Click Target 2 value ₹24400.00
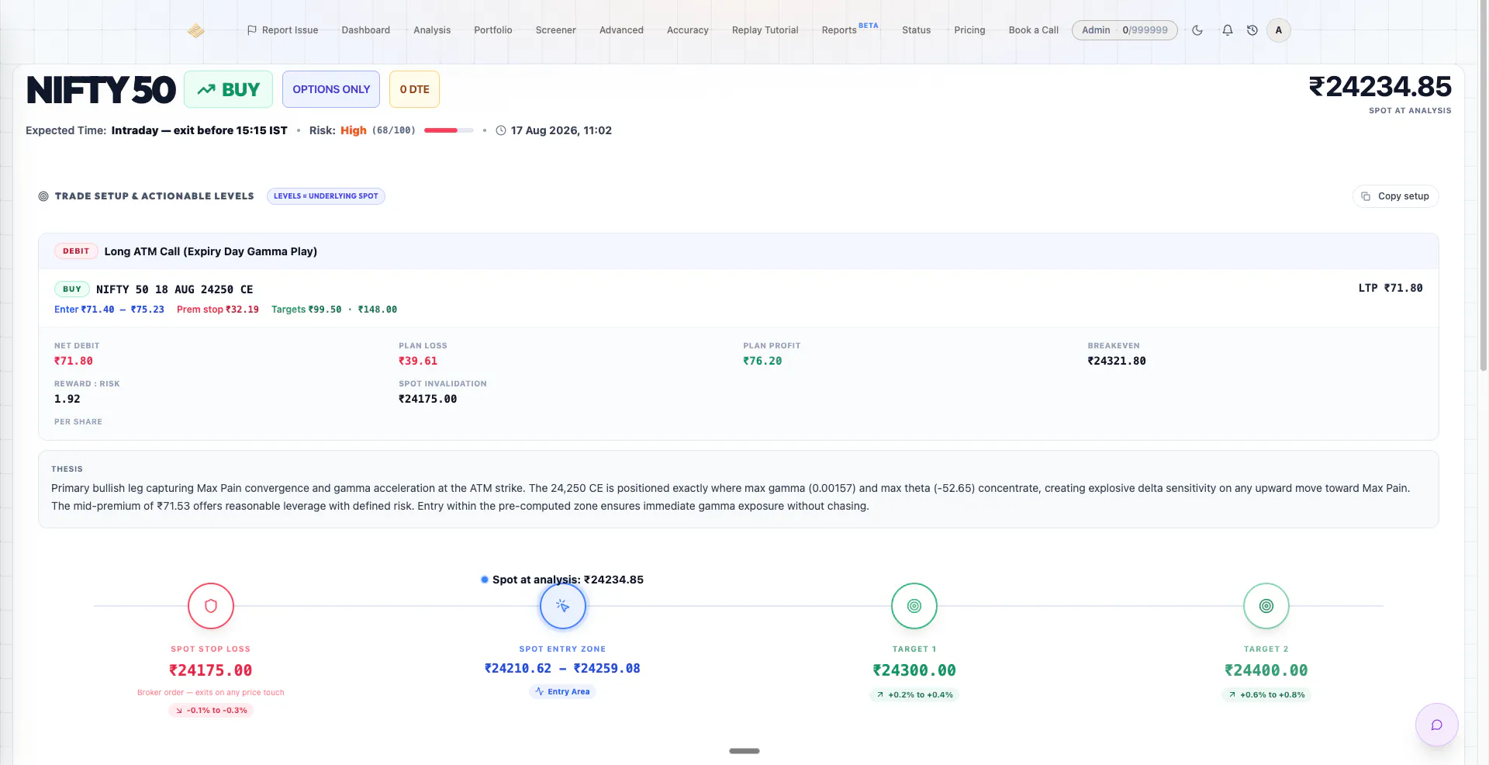This screenshot has width=1489, height=765. tap(1266, 670)
